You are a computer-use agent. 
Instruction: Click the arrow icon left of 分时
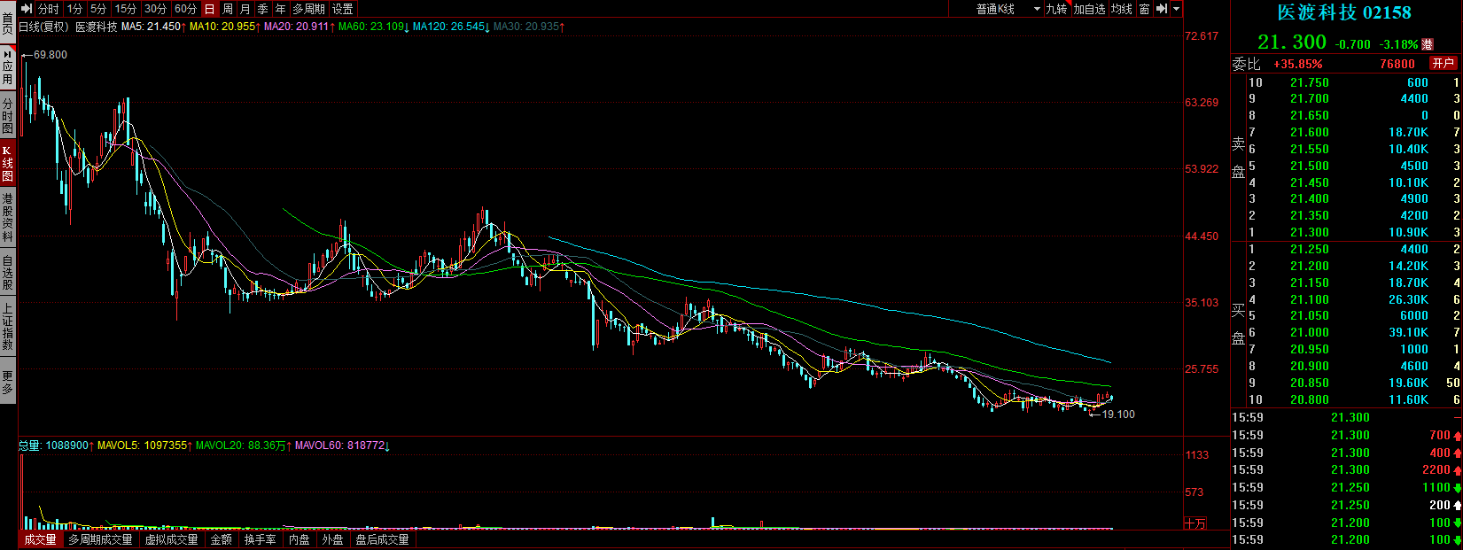tap(27, 9)
